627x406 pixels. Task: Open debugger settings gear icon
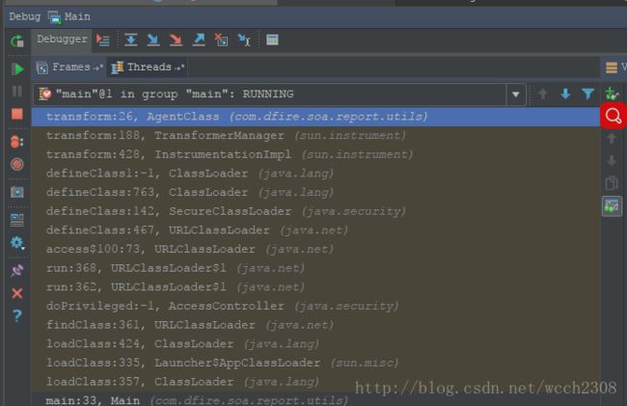17,243
